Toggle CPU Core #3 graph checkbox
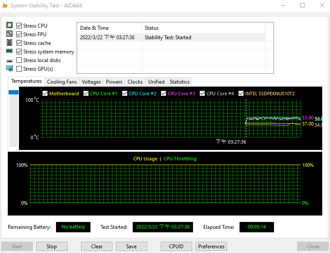The width and height of the screenshot is (330, 253). (x=164, y=94)
